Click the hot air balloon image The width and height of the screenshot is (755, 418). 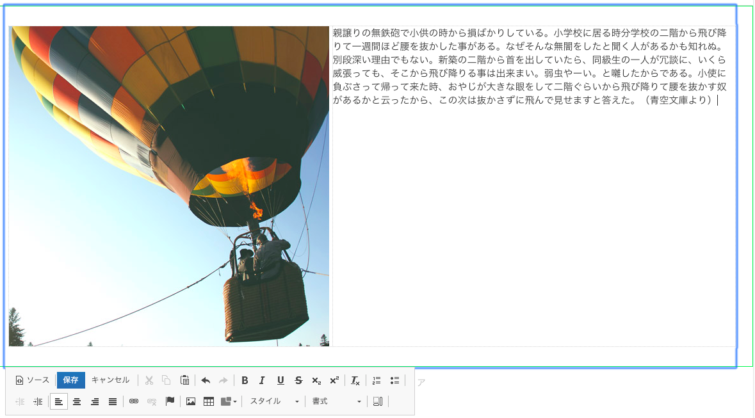click(169, 186)
